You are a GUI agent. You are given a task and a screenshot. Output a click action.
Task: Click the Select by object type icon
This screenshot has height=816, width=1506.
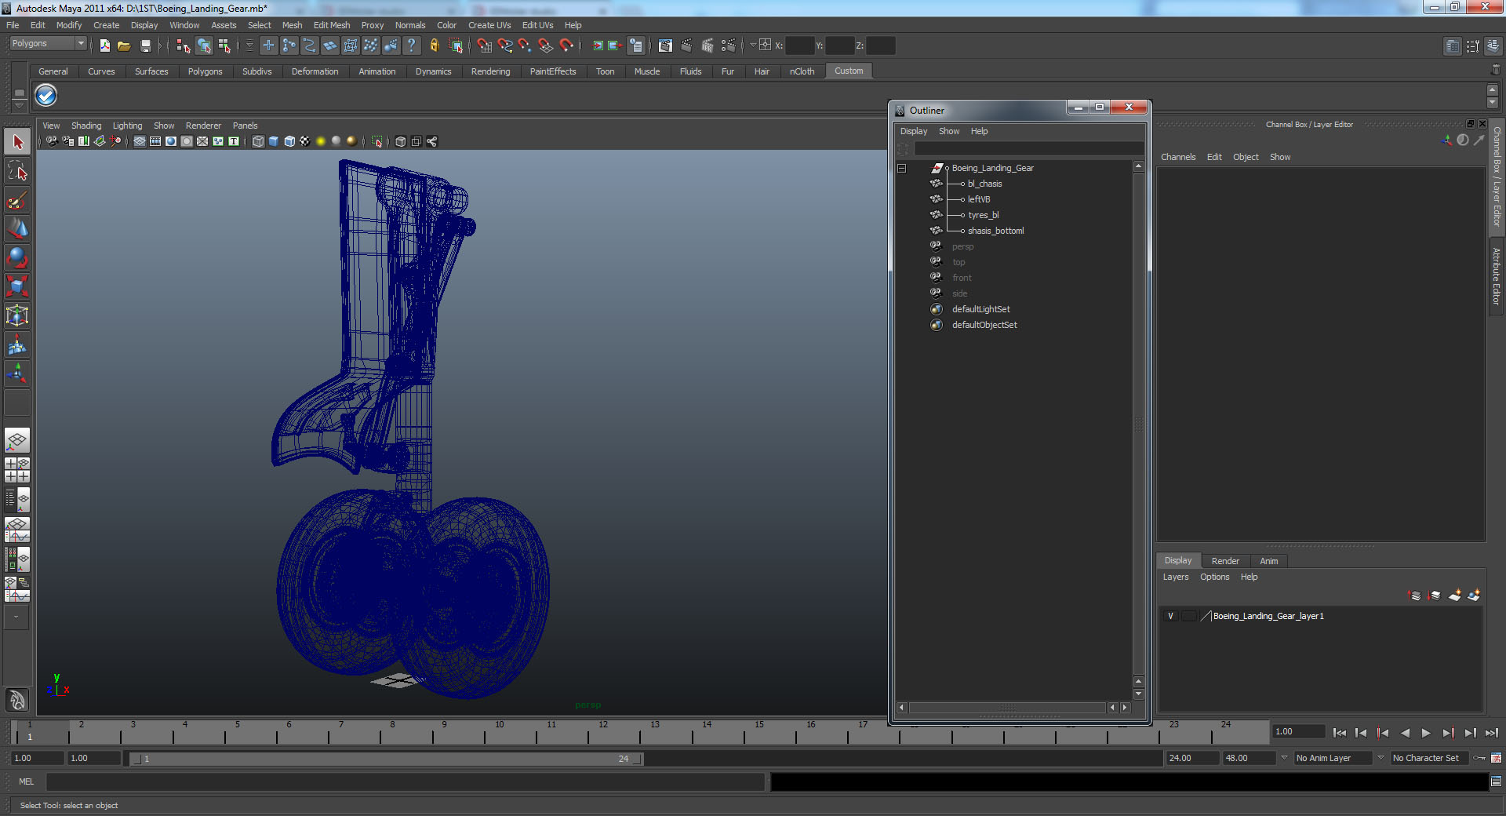point(204,46)
